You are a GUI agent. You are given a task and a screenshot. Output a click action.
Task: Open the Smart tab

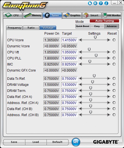(92, 15)
